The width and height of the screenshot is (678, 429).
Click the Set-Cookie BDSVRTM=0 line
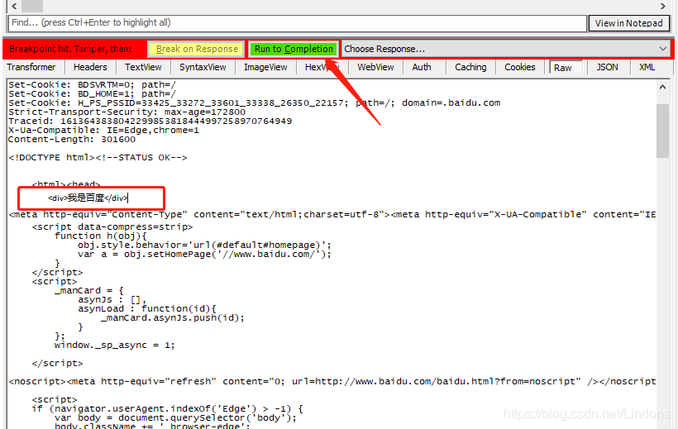[92, 85]
